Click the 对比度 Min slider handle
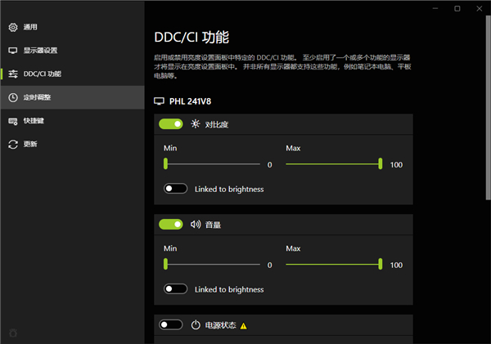 pos(165,164)
